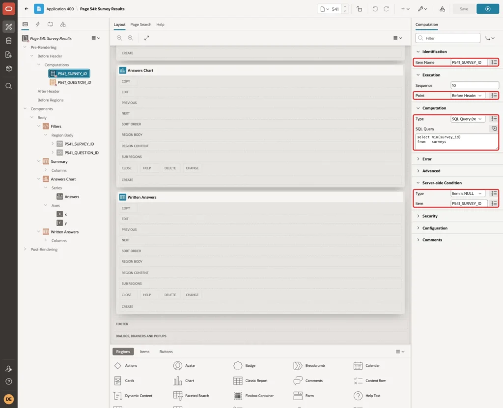
Task: Open Team Development sidebar icon
Action: (9, 55)
